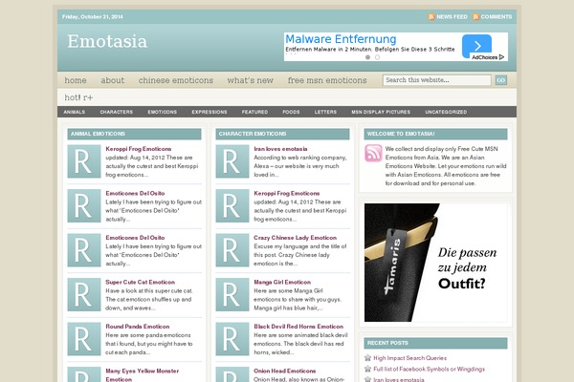Image resolution: width=574 pixels, height=382 pixels.
Task: Open the Uncategorized category tab
Action: click(x=446, y=112)
